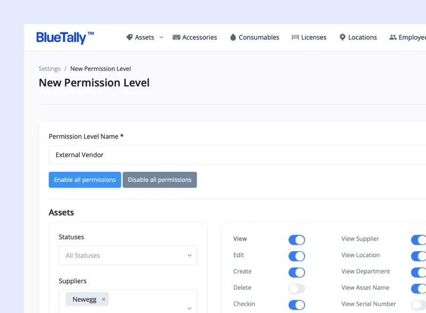
Task: Click the Statuses label
Action: click(71, 237)
